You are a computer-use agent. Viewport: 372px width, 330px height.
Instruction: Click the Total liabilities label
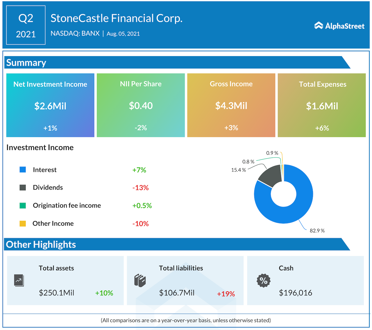point(181,268)
